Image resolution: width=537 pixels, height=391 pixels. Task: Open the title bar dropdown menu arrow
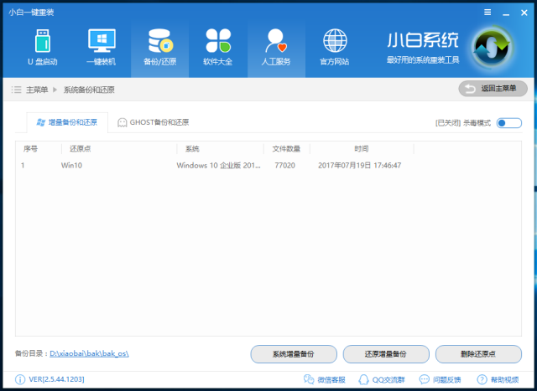point(487,12)
